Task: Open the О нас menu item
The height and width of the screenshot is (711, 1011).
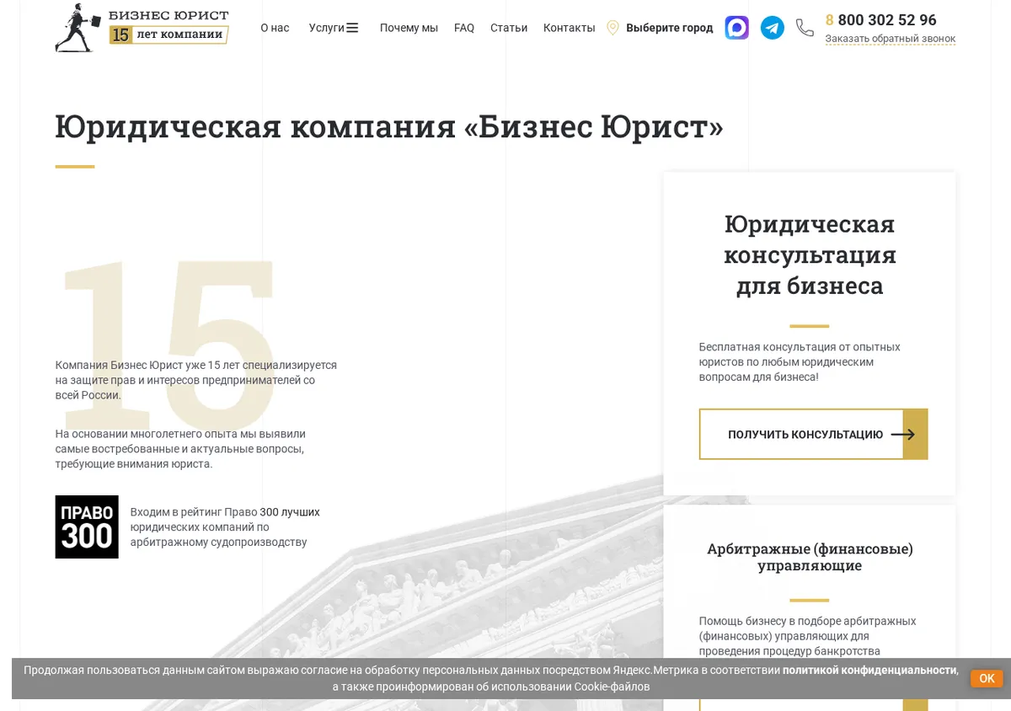Action: click(x=275, y=28)
